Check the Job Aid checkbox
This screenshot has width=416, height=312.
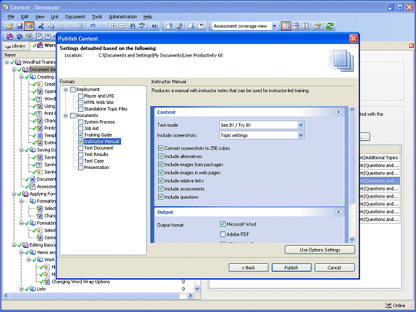click(x=81, y=129)
